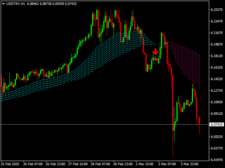Click the 26 Feb 23:00 time label
The image size is (225, 168).
click(x=57, y=164)
